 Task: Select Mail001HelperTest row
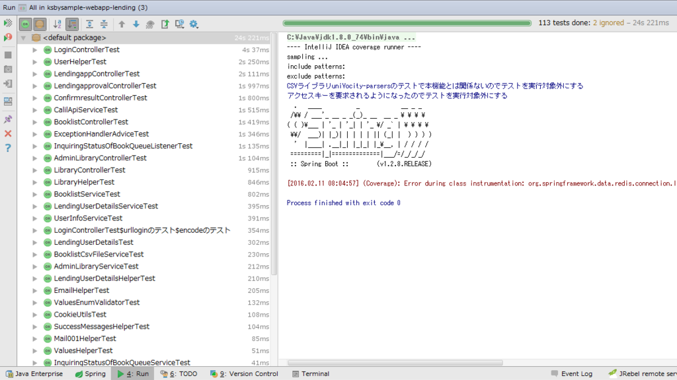(x=144, y=339)
